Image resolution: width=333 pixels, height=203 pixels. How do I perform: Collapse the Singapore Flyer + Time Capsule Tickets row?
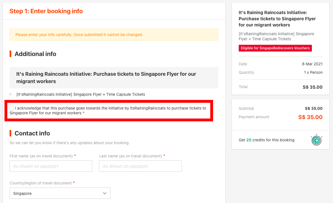11,94
